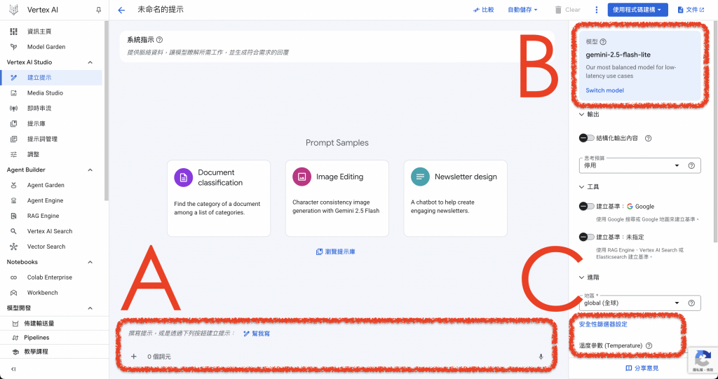Open help for region selector
Image resolution: width=718 pixels, height=379 pixels.
(x=691, y=303)
